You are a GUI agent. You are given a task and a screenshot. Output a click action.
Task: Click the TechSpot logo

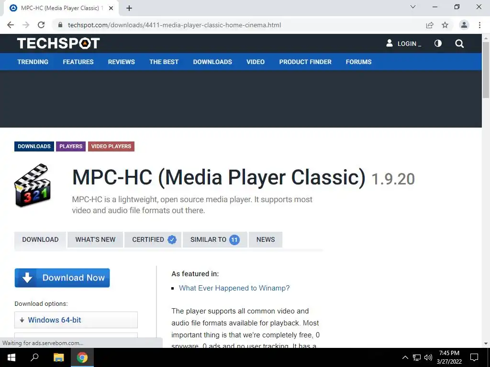[58, 43]
